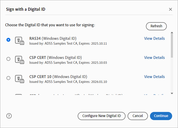This screenshot has height=128, width=178.
Task: View details for the RAS34 digital ID
Action: click(x=154, y=39)
